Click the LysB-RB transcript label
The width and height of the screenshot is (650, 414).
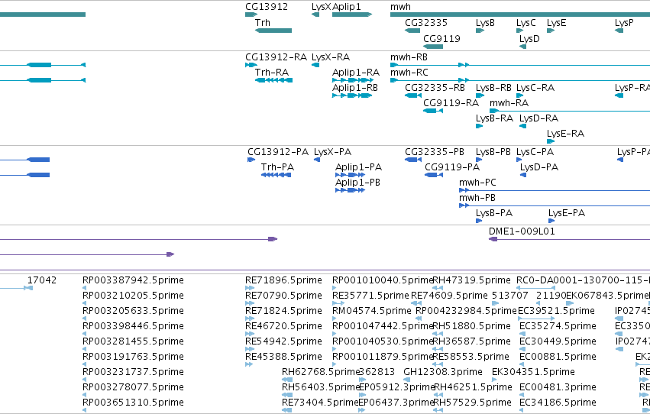point(493,88)
